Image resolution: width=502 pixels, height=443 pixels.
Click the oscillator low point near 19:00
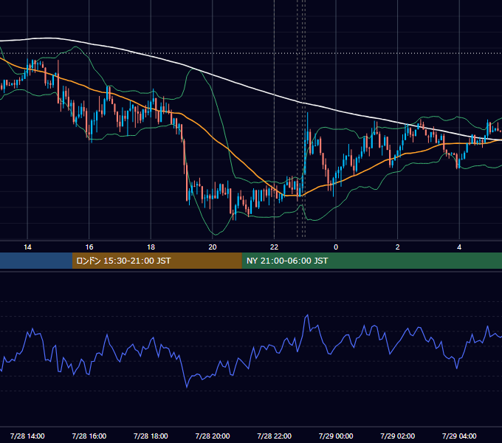[x=187, y=387]
